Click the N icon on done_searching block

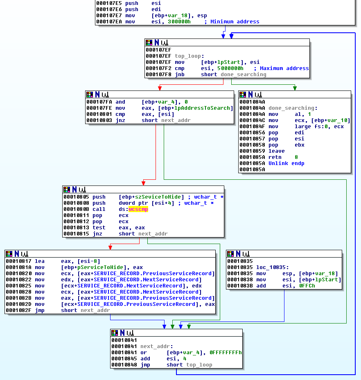coord(250,94)
